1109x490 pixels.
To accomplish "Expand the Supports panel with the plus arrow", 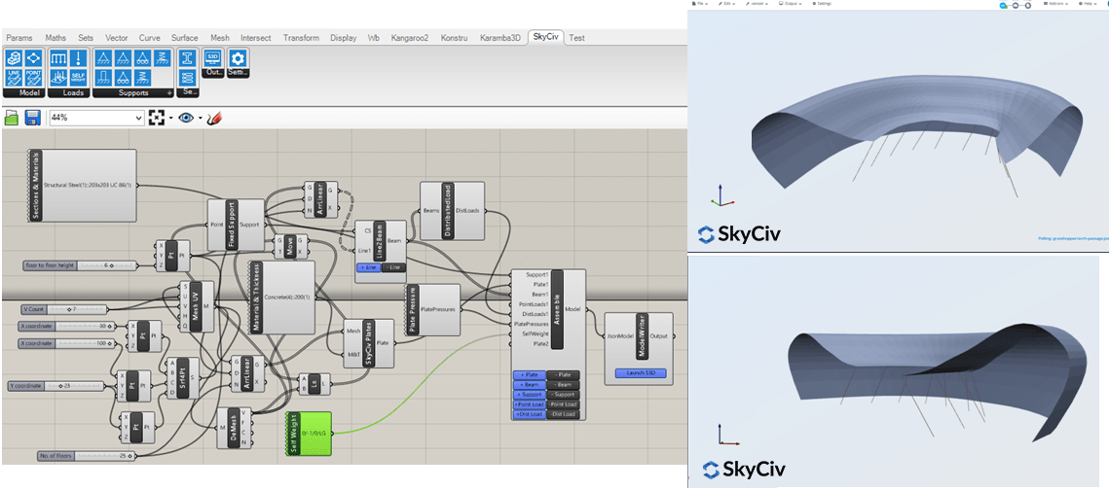I will click(x=169, y=93).
